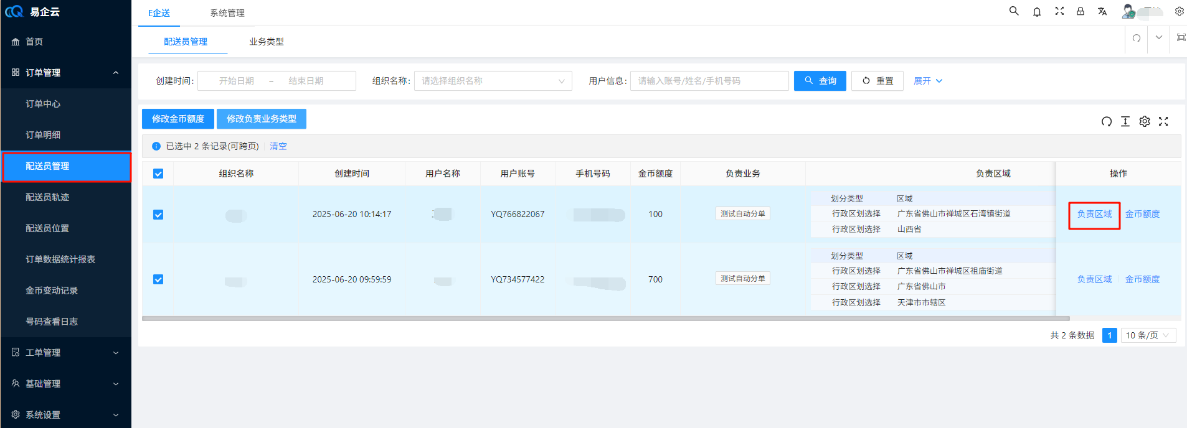1187x428 pixels.
Task: Click the horizontal table scrollbar
Action: (605, 319)
